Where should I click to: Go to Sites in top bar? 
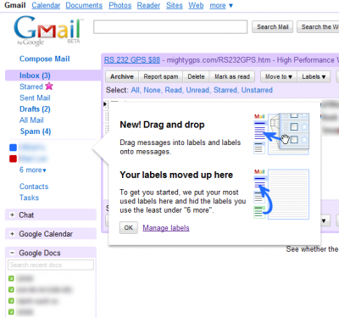[x=175, y=5]
